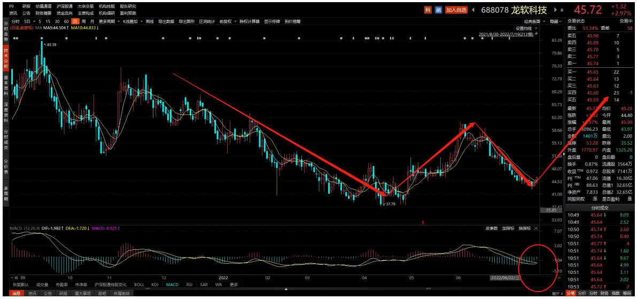Select the 日 daily K-line period
Screen dimensions: 637x299
pos(74,21)
